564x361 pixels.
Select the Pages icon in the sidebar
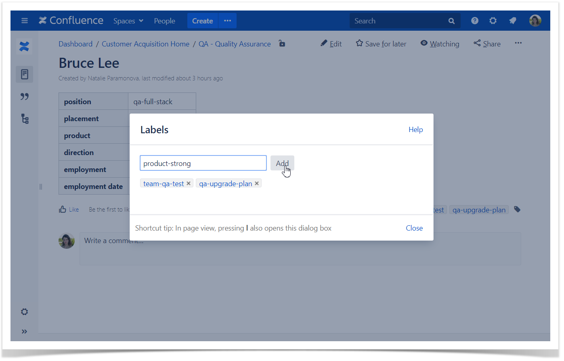coord(24,74)
